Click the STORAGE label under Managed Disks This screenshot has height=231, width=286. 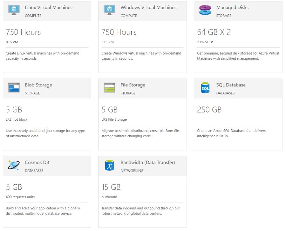[223, 15]
